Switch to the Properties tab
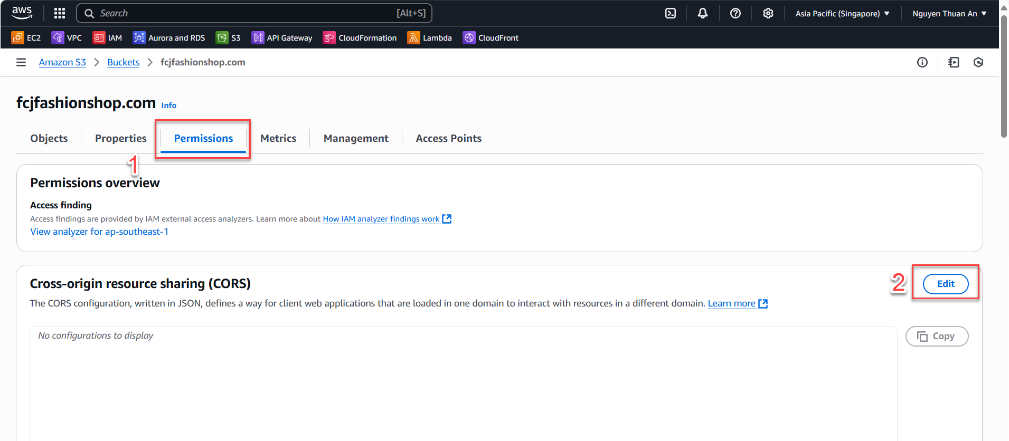This screenshot has width=1009, height=441. pos(121,138)
